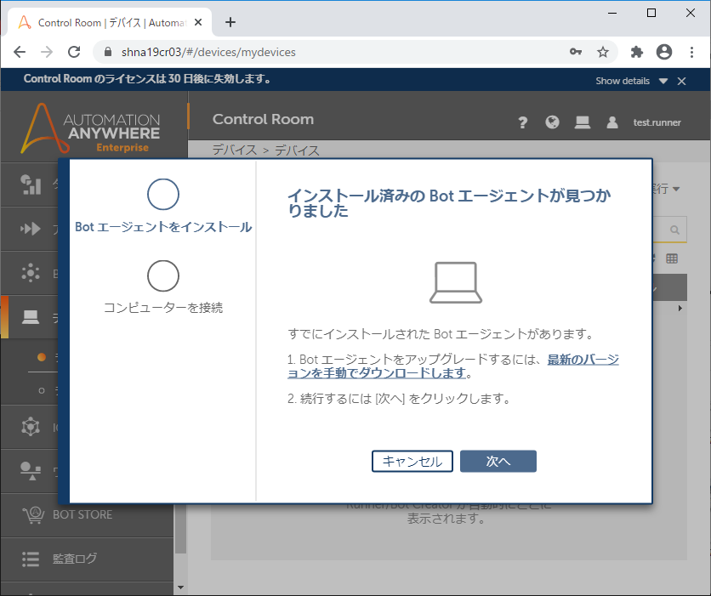The height and width of the screenshot is (596, 711).
Task: Click the right arrow expander behind dialog
Action: [680, 308]
